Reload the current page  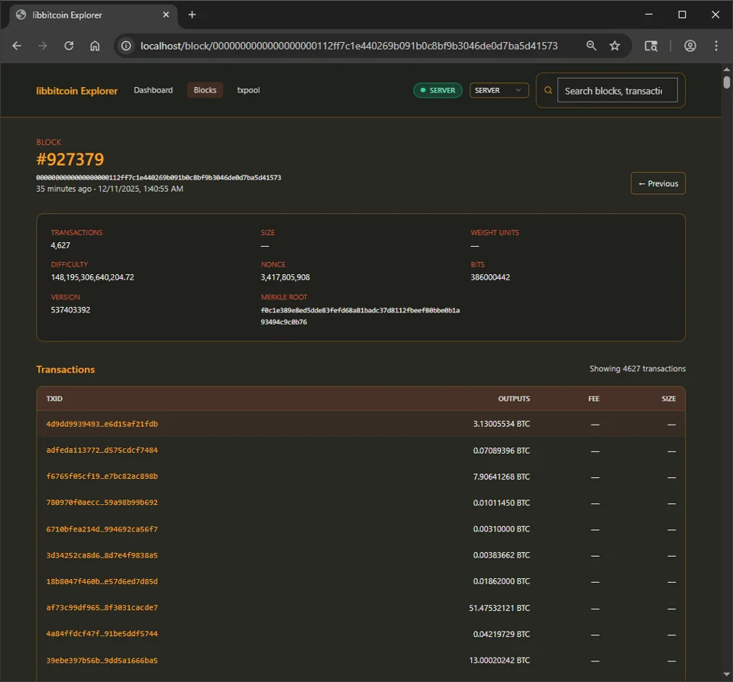coord(69,46)
